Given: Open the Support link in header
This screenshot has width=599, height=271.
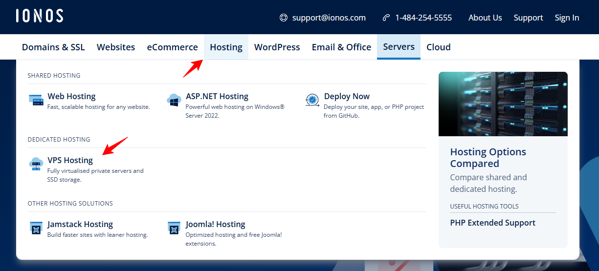Looking at the screenshot, I should pyautogui.click(x=528, y=18).
